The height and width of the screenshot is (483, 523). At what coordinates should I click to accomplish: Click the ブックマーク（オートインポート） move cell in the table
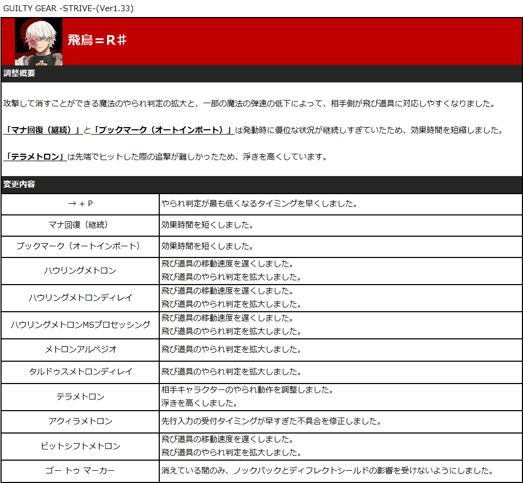(80, 246)
